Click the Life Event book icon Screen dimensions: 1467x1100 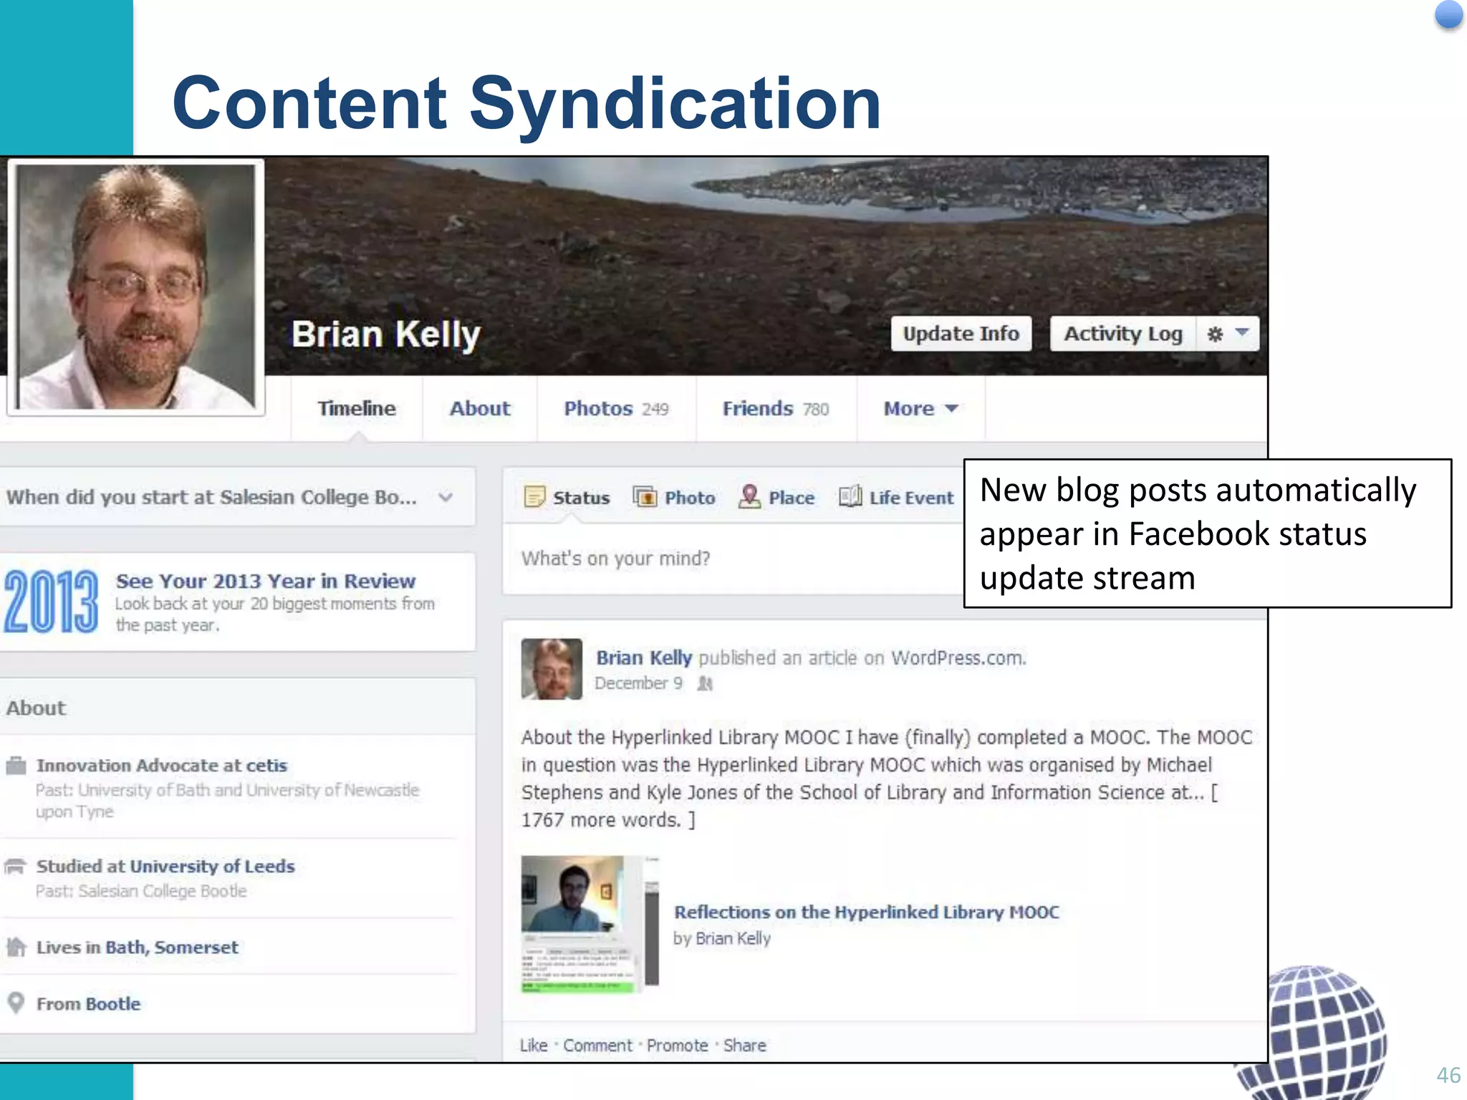click(850, 496)
